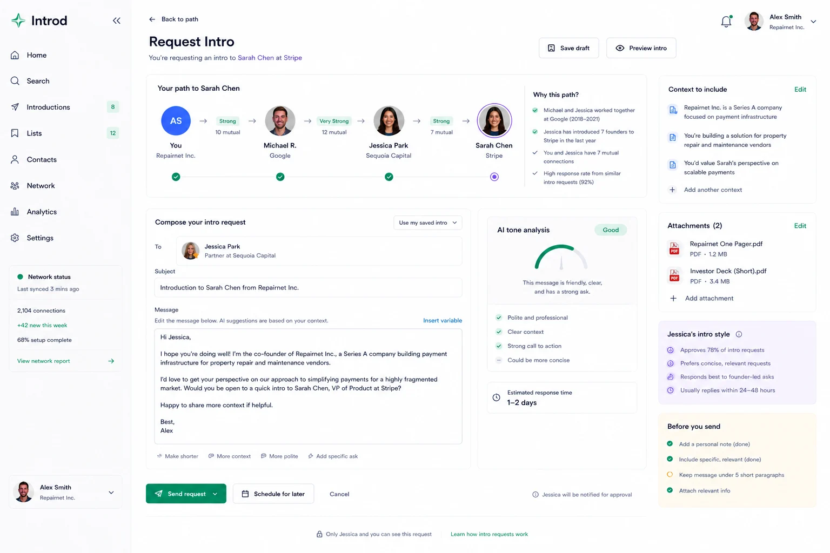830x553 pixels.
Task: Click the plus icon for Add another context
Action: click(672, 190)
